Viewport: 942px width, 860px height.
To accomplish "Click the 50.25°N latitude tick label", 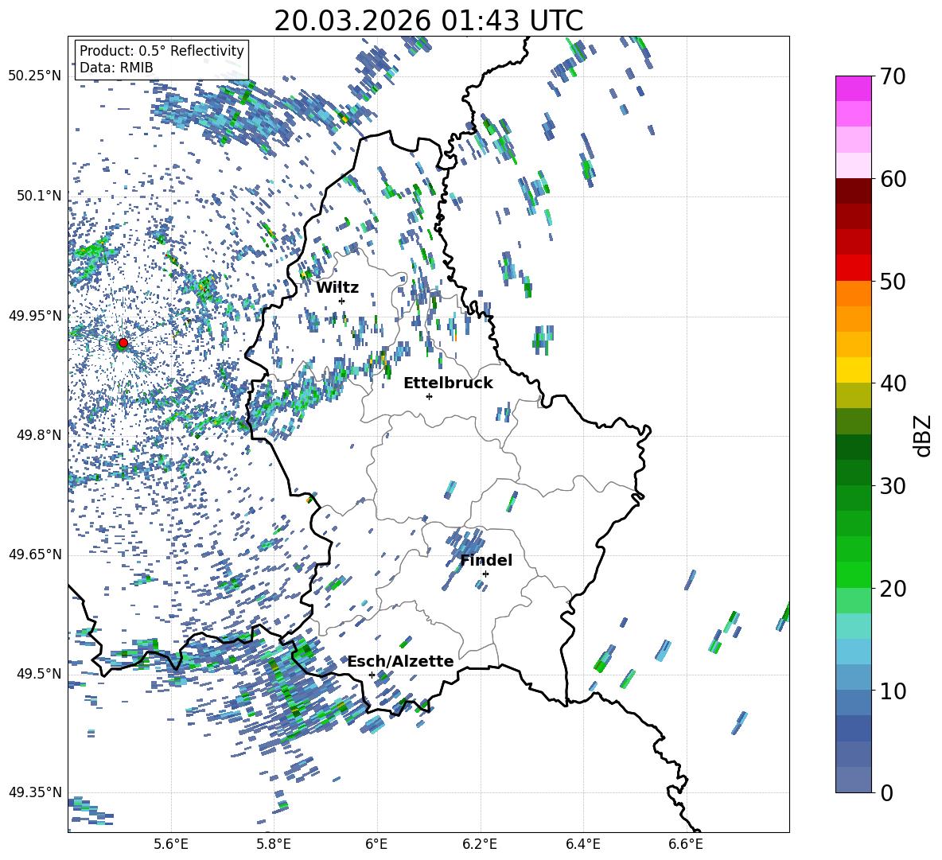I will (35, 76).
